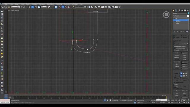Open the Customize menu
This screenshot has width=190, height=107.
point(67,4)
